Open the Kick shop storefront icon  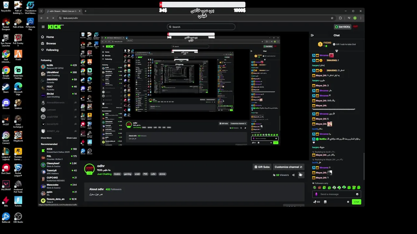coord(325,202)
